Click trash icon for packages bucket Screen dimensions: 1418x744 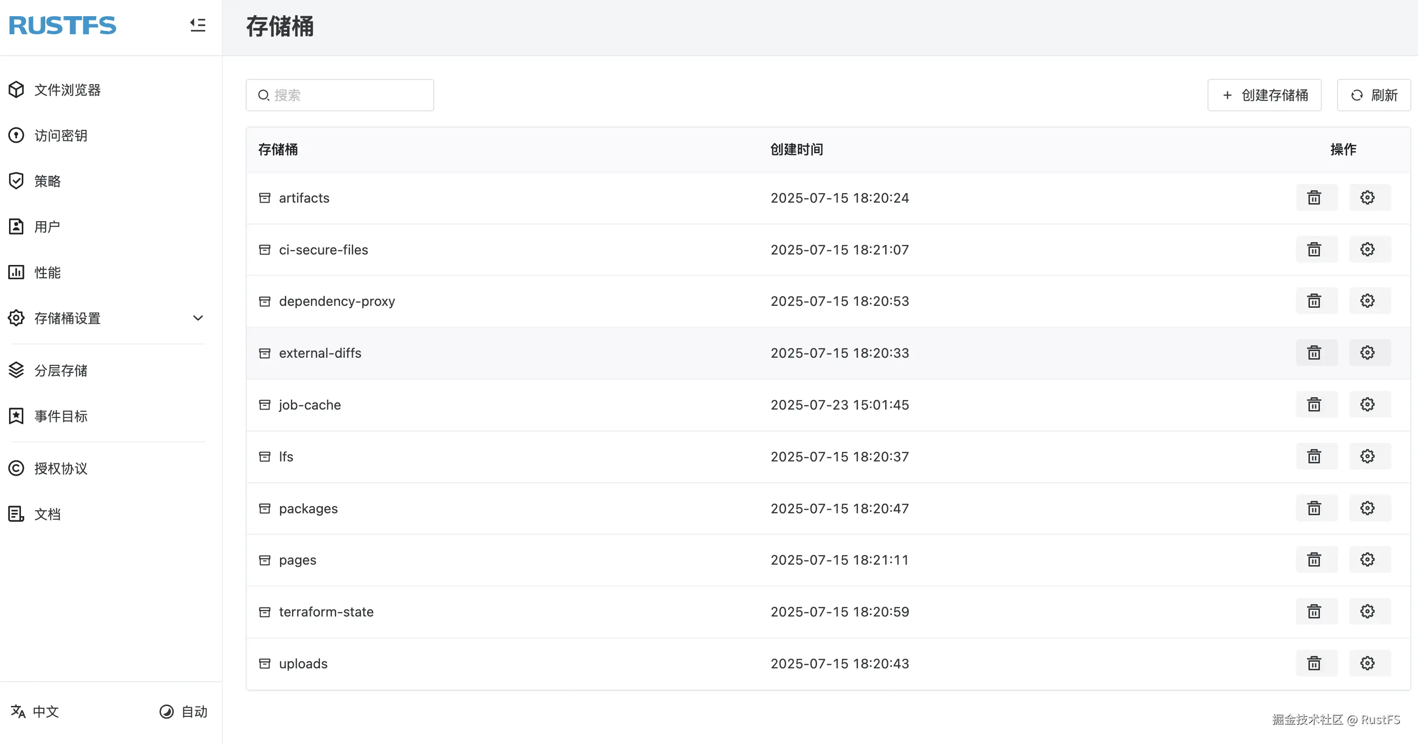pyautogui.click(x=1314, y=508)
